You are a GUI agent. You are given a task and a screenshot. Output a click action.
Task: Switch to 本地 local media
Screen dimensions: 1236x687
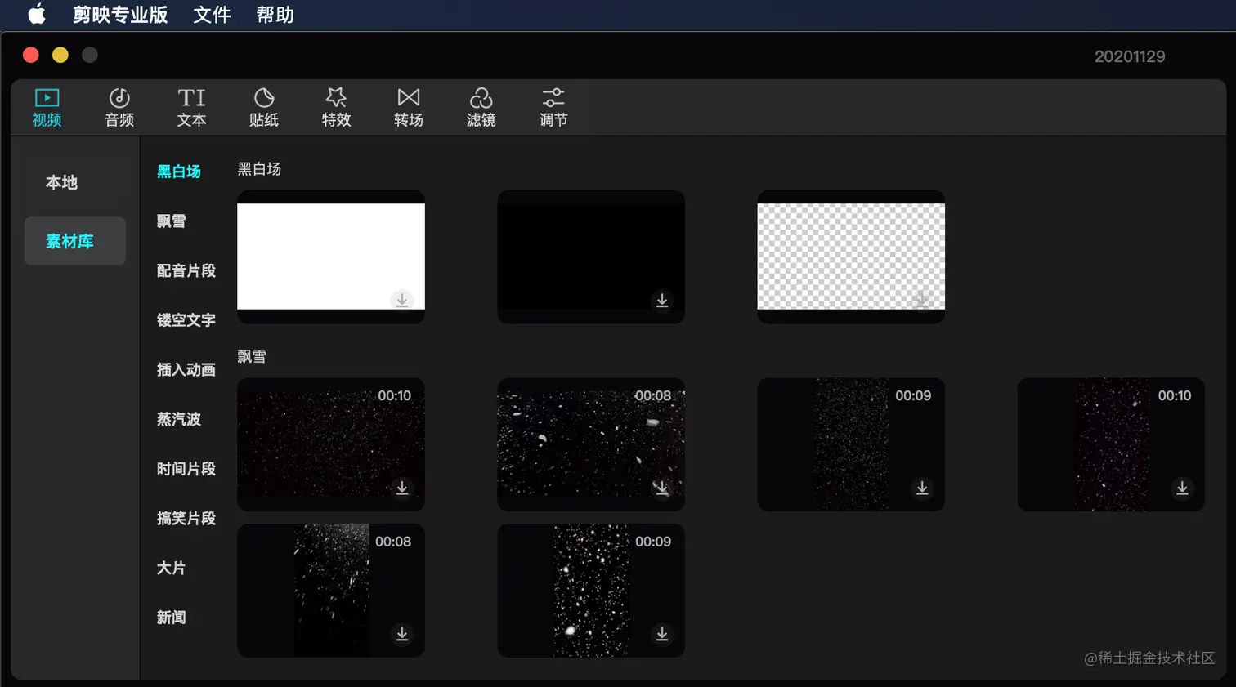pos(61,182)
